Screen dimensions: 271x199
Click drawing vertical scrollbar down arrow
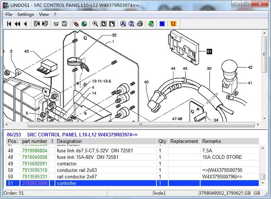click(x=264, y=119)
